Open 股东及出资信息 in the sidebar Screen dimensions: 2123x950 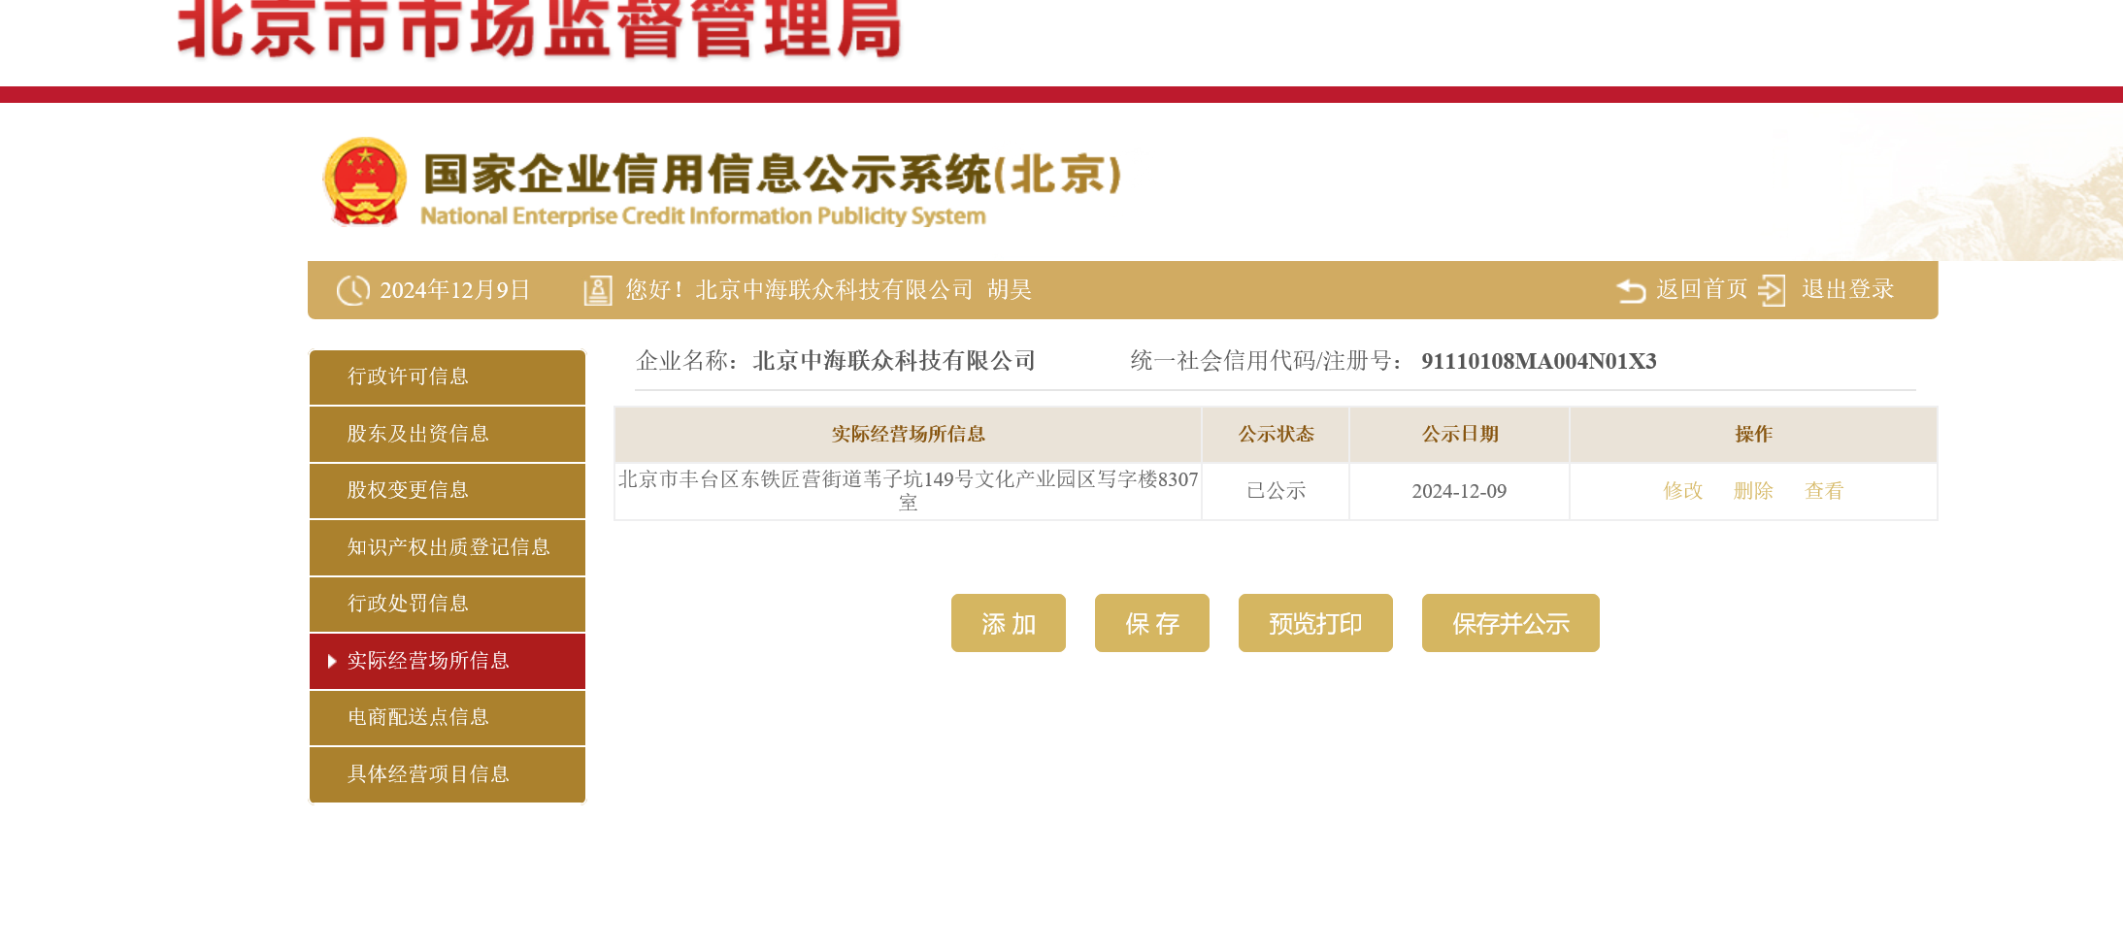coord(448,434)
